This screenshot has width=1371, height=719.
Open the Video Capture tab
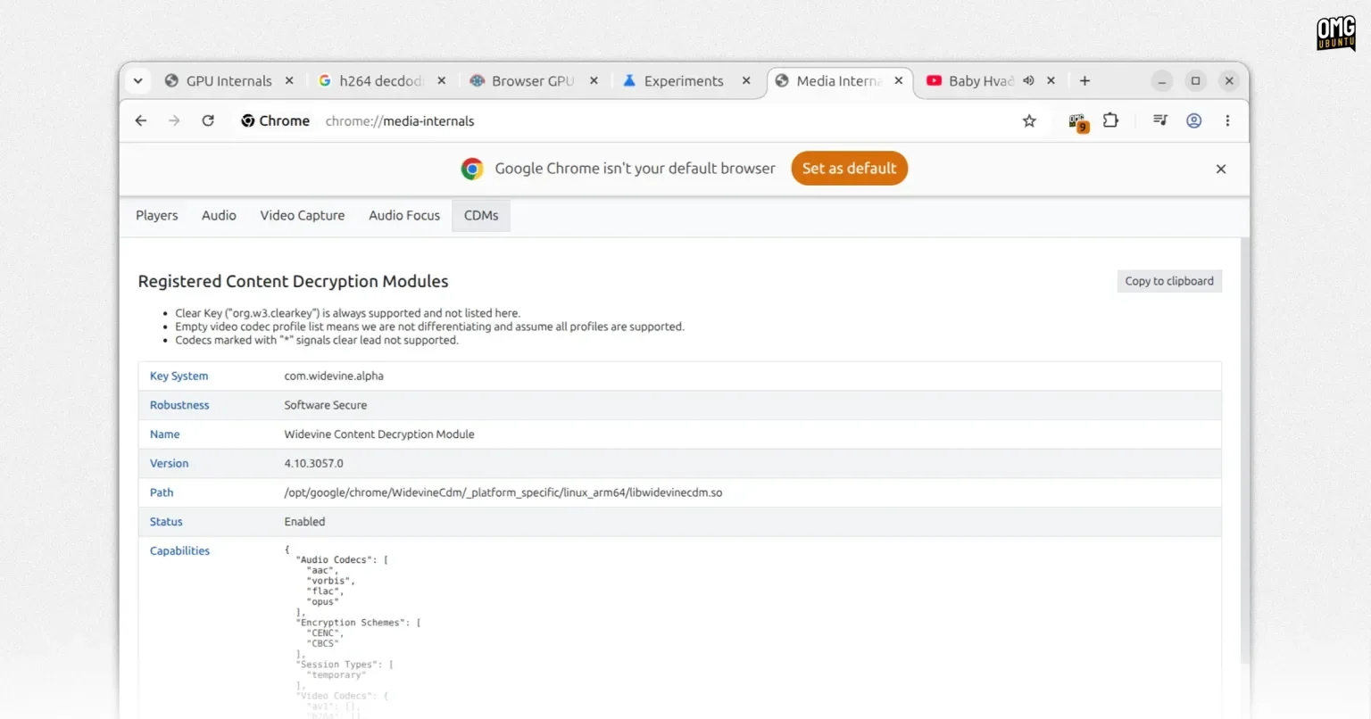tap(302, 215)
